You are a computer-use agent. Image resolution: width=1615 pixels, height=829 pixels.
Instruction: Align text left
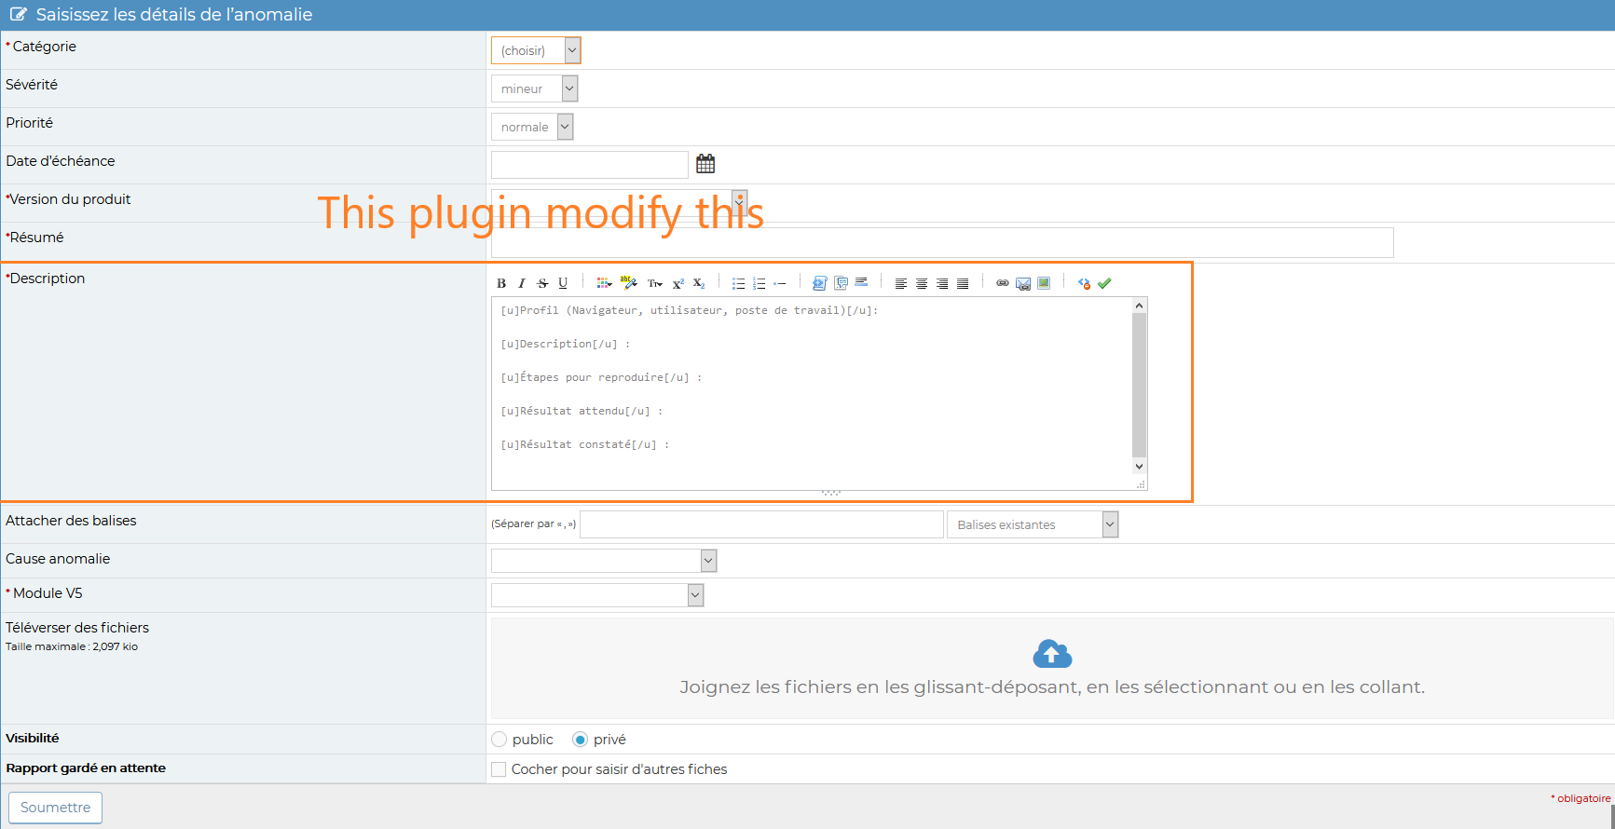click(x=901, y=283)
